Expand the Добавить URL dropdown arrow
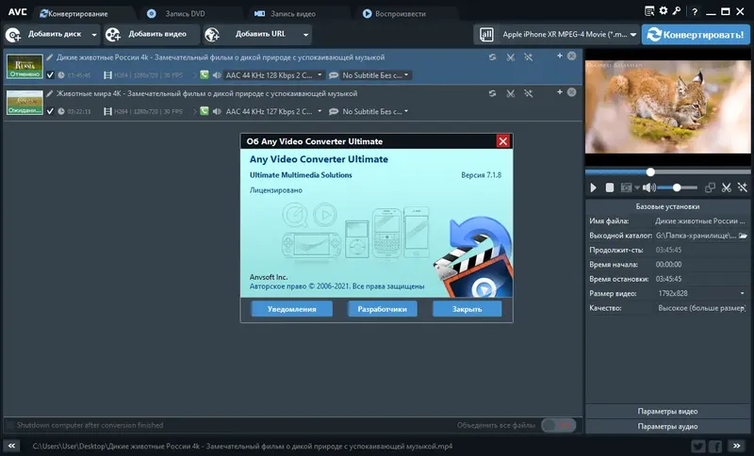The image size is (754, 456). 305,35
